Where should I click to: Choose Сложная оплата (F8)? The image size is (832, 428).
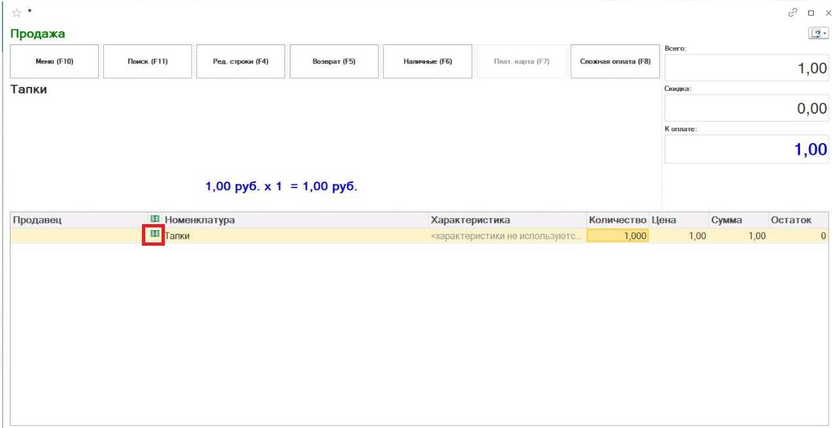pos(615,61)
